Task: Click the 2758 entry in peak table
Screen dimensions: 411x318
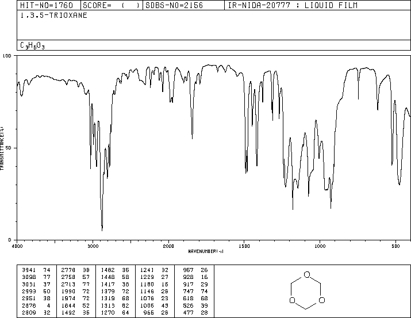Action: click(x=68, y=277)
